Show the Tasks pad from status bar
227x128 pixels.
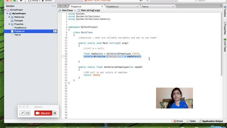[x=191, y=121]
